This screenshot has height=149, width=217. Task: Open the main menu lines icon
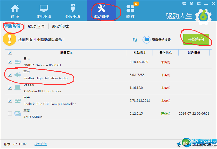coord(199,4)
